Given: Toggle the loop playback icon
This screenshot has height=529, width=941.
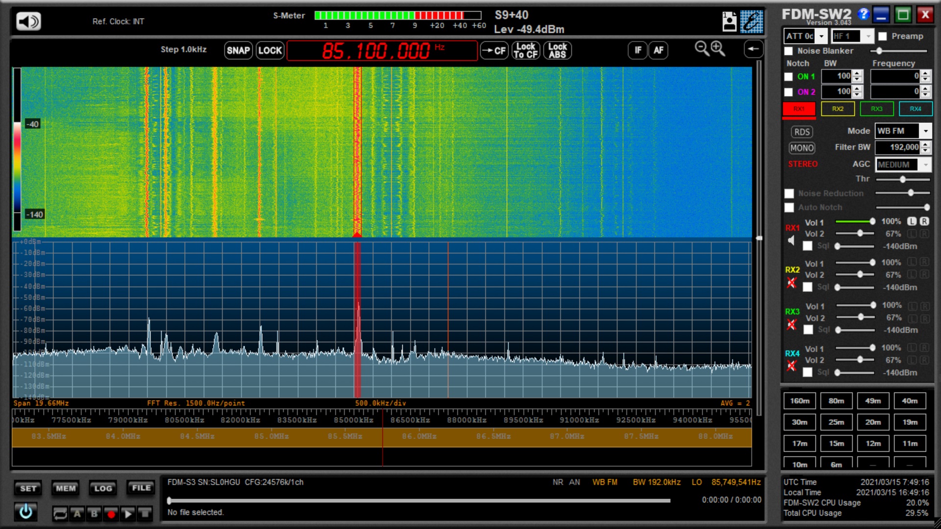Looking at the screenshot, I should [60, 514].
